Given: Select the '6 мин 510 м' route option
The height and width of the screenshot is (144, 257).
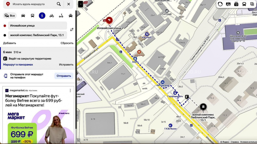Looking at the screenshot, I should [38, 58].
